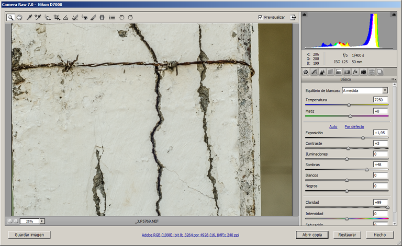
Task: Click the zoom out minus button
Action: [10, 221]
